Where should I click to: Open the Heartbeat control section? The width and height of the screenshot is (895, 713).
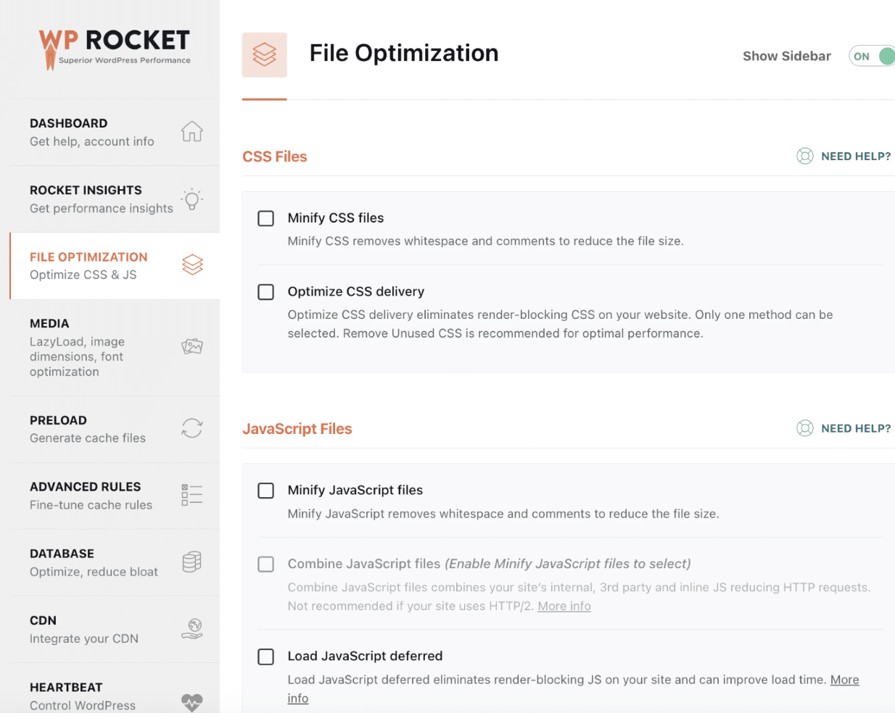coord(115,688)
